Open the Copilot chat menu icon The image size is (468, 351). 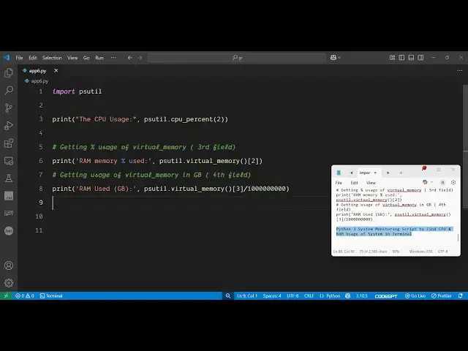336,58
